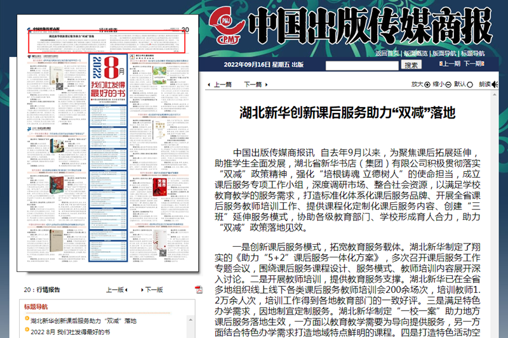
Task: Open the 版面概览 navigation item
Action: point(416,53)
